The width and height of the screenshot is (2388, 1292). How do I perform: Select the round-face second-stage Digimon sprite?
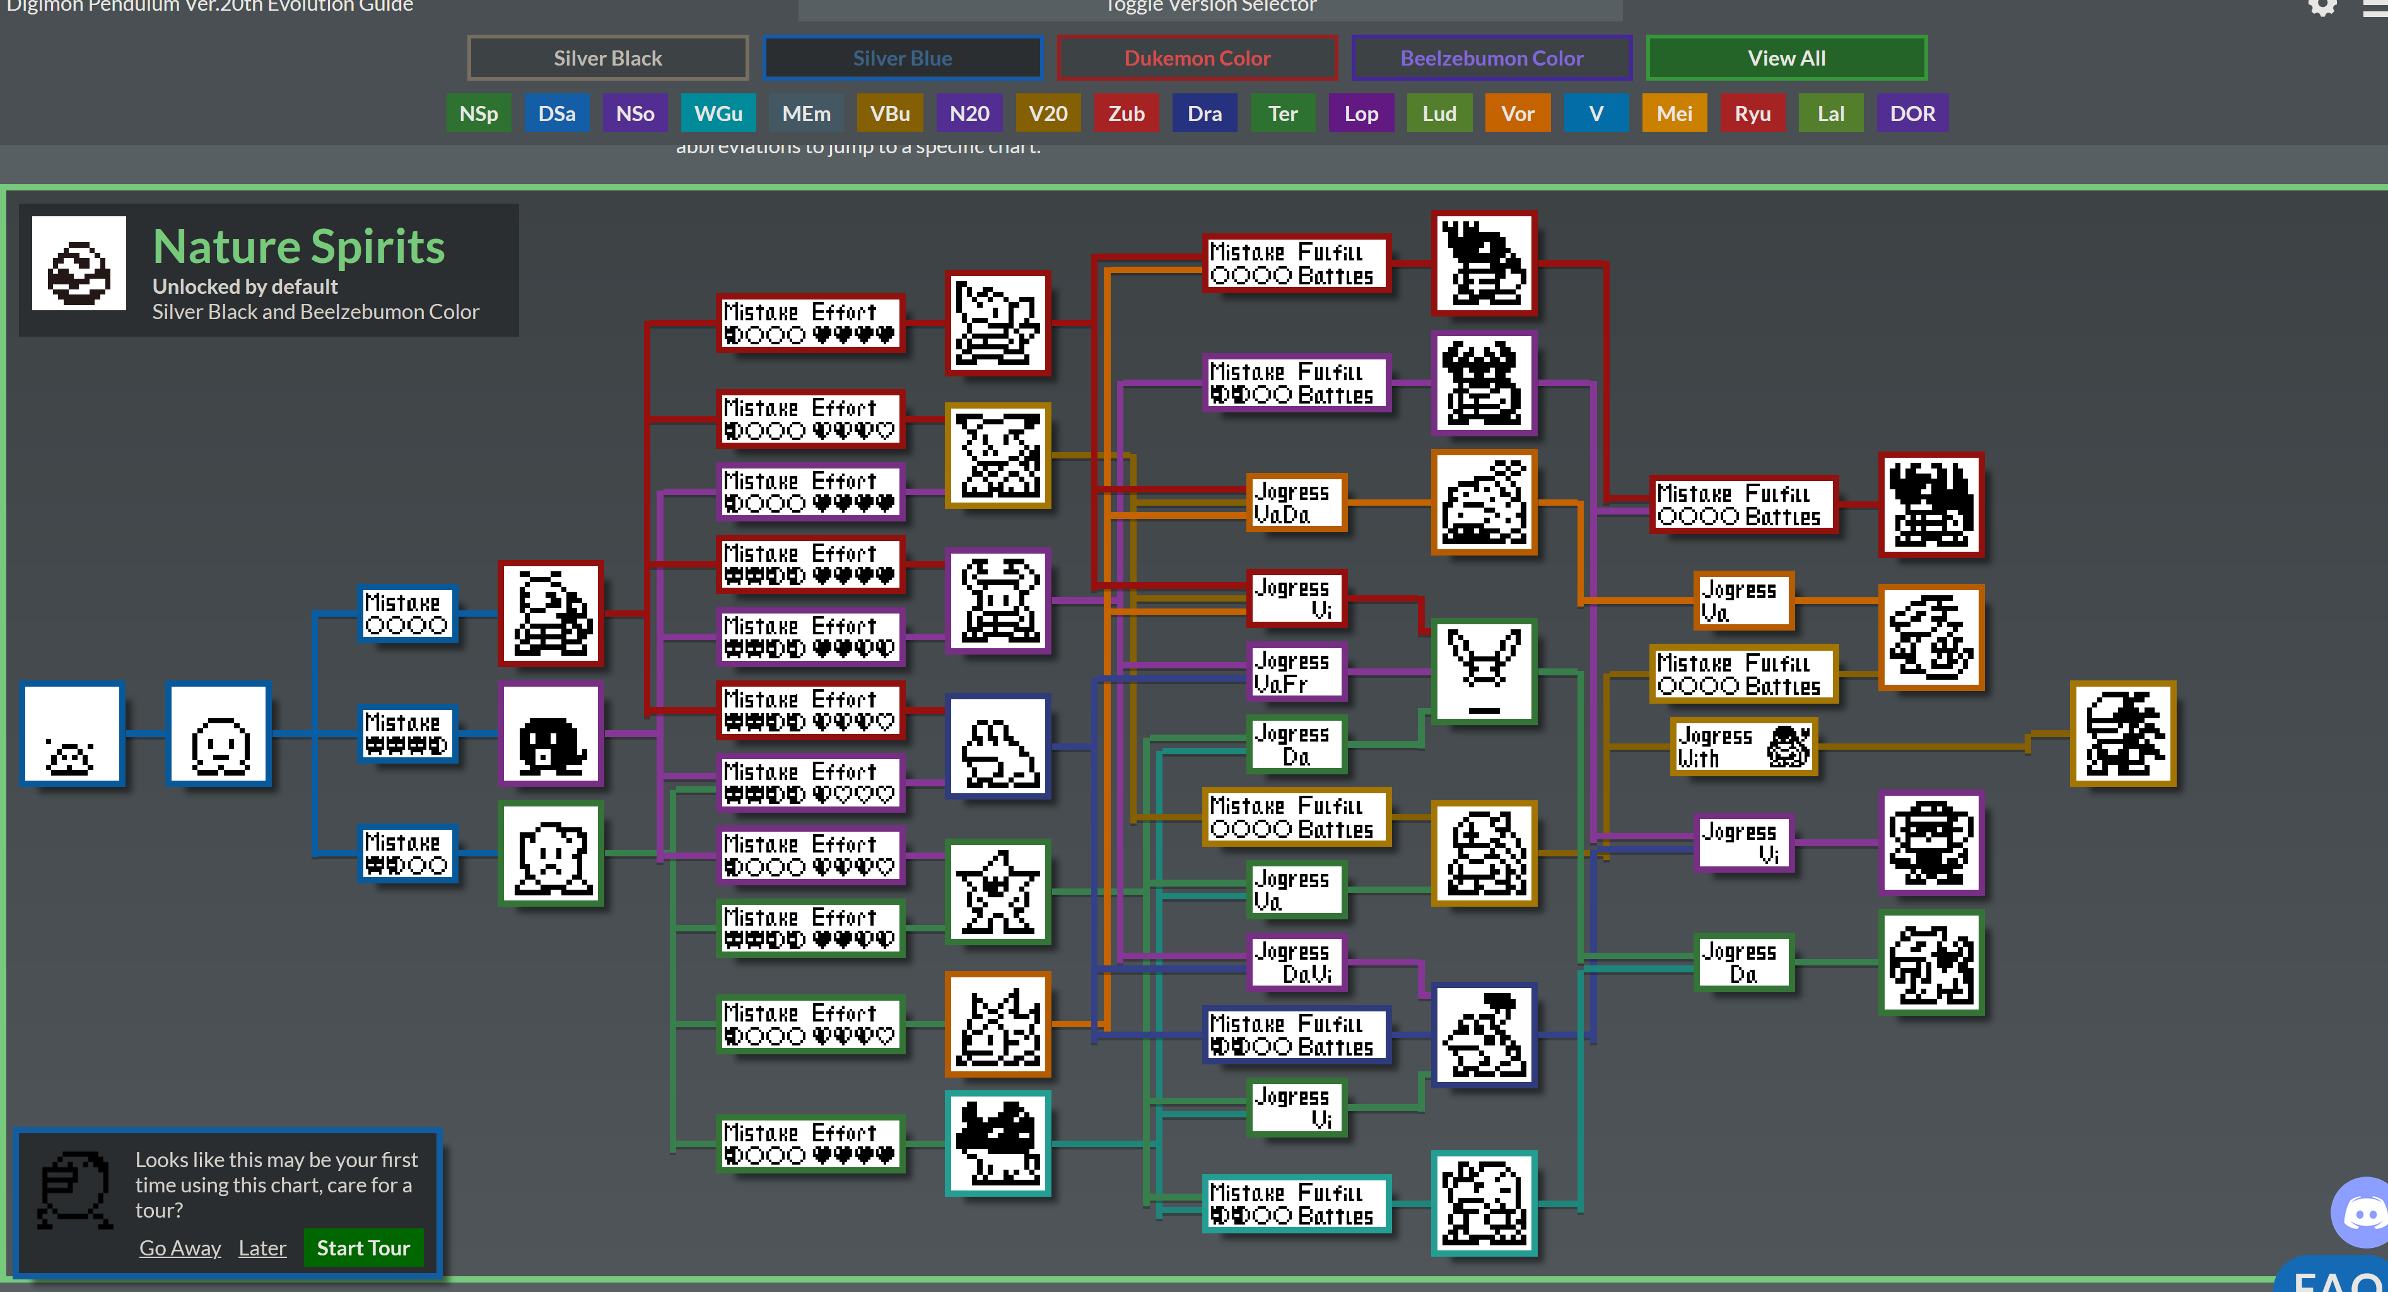coord(219,734)
